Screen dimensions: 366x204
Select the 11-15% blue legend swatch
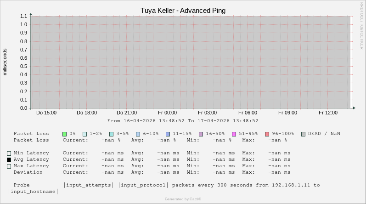[168, 134]
